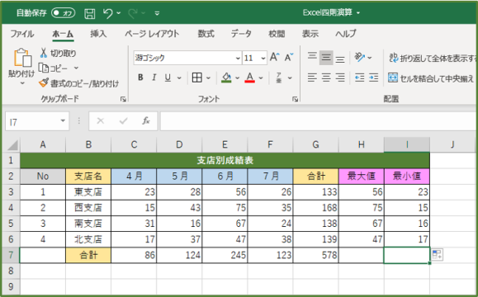This screenshot has width=478, height=297.
Task: Open the Undo history dropdown arrow
Action: click(x=119, y=13)
